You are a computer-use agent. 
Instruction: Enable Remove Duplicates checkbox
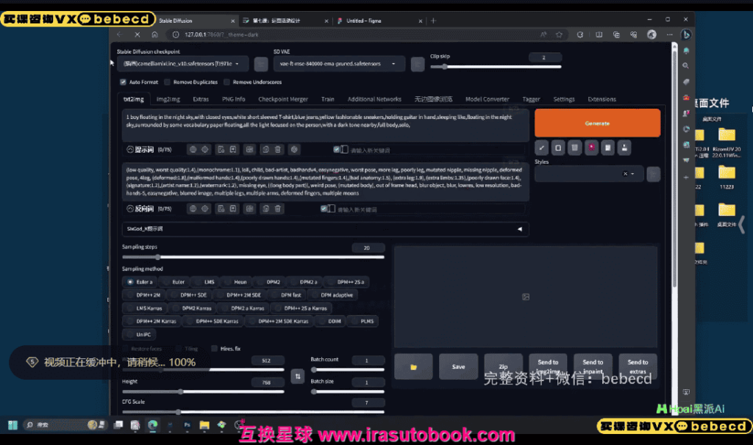point(167,82)
